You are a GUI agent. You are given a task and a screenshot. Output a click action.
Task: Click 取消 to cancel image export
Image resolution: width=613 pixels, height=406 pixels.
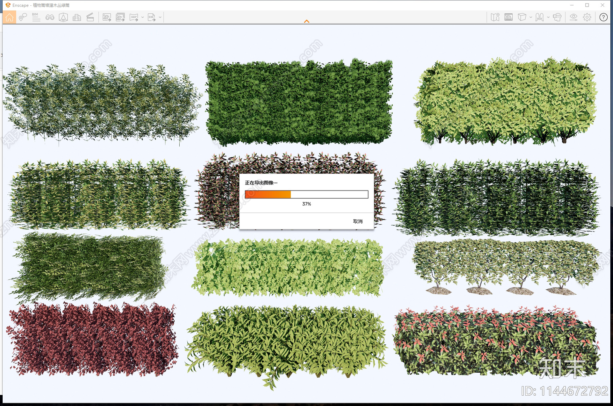pos(358,221)
